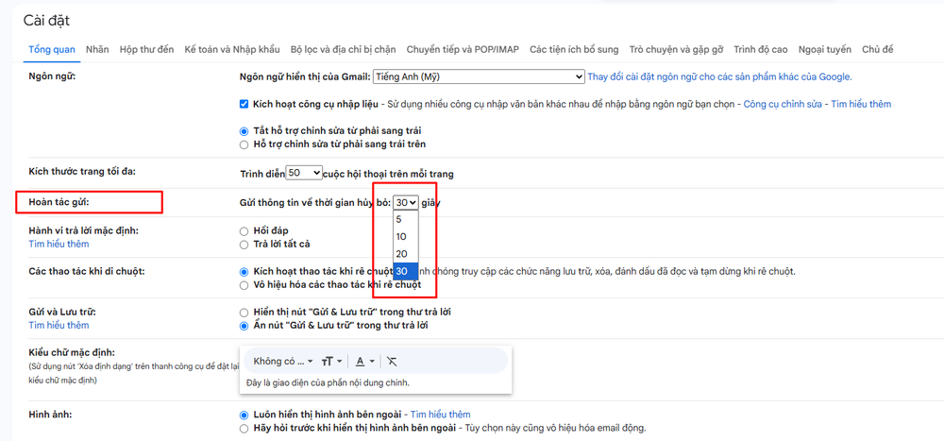Select Hãy hỏi trước khi hiển thị hình ảnh

tap(244, 429)
